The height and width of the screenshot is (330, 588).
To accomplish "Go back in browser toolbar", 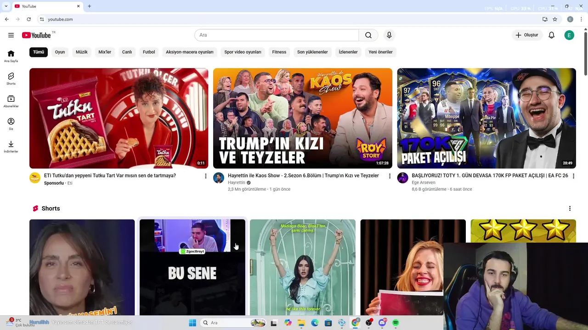I will click(x=6, y=19).
